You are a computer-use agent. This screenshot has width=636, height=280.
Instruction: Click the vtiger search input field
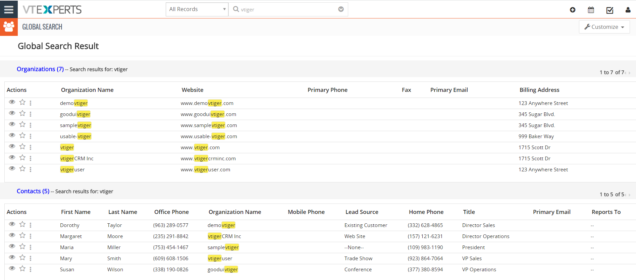(288, 9)
